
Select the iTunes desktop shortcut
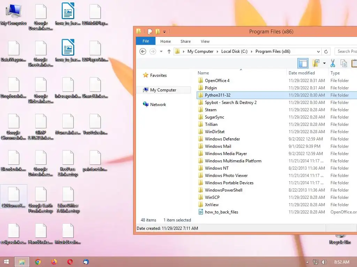[68, 124]
